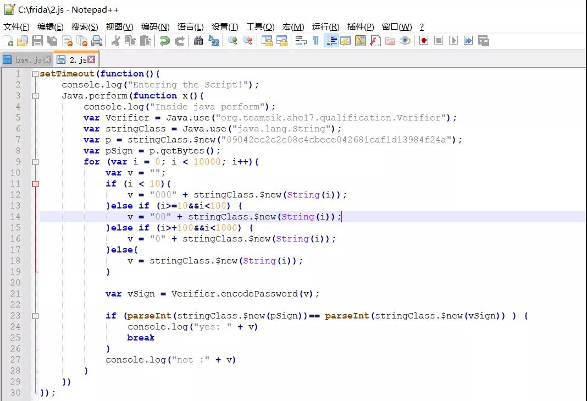
Task: Open Folder as Workspace icon
Action: [x=390, y=41]
